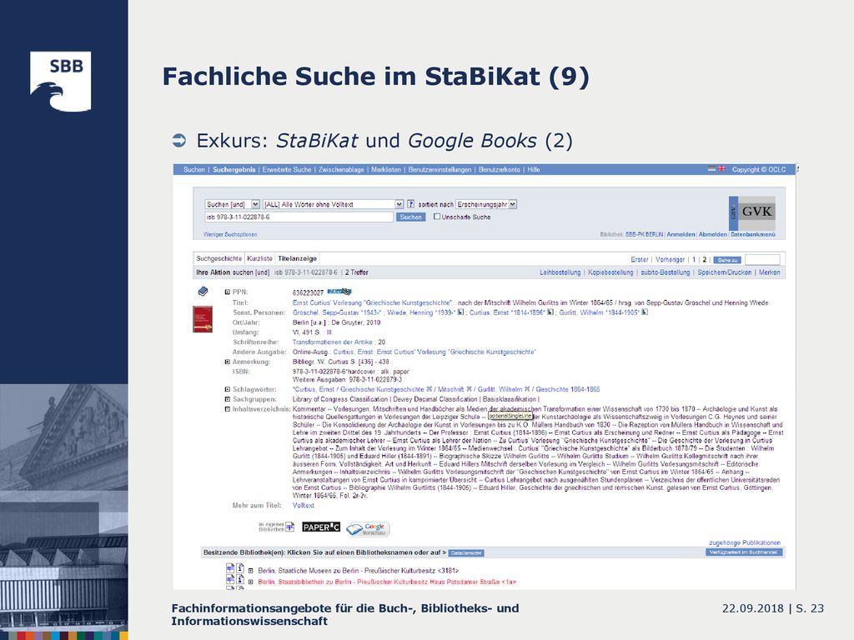Open 'Transformationen der Antike' series link
This screenshot has width=854, height=640.
tap(332, 342)
